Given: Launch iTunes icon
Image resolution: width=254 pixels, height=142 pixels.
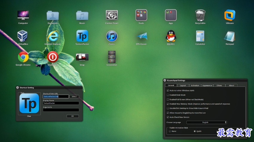Looking at the screenshot, I should [112, 36].
